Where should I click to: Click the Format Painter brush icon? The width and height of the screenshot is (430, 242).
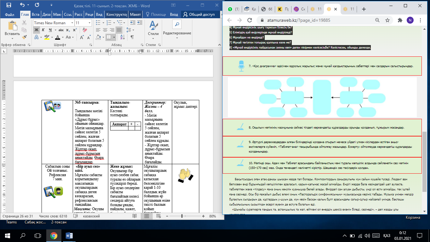[x=24, y=37]
